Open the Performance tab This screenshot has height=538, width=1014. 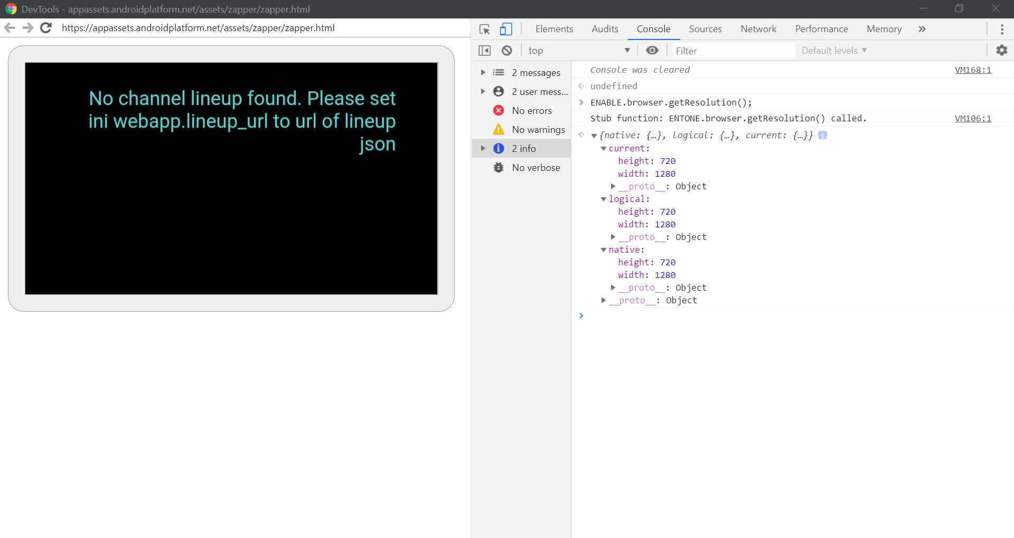821,29
